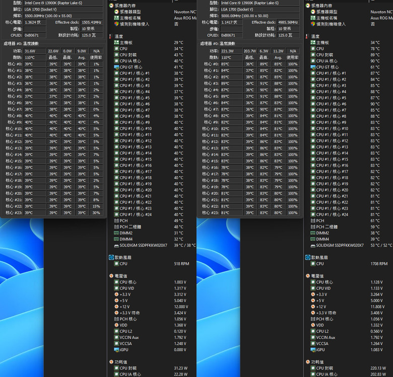Click the 感應器類型 icon beside Nuvoton in left panel
Image resolution: width=393 pixels, height=377 pixels.
116,12
